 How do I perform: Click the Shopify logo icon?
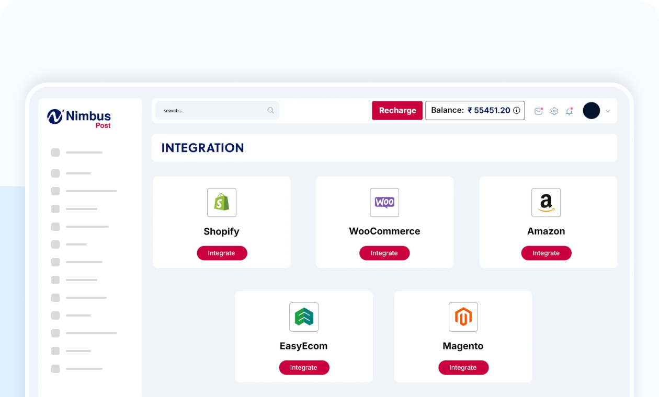point(222,203)
